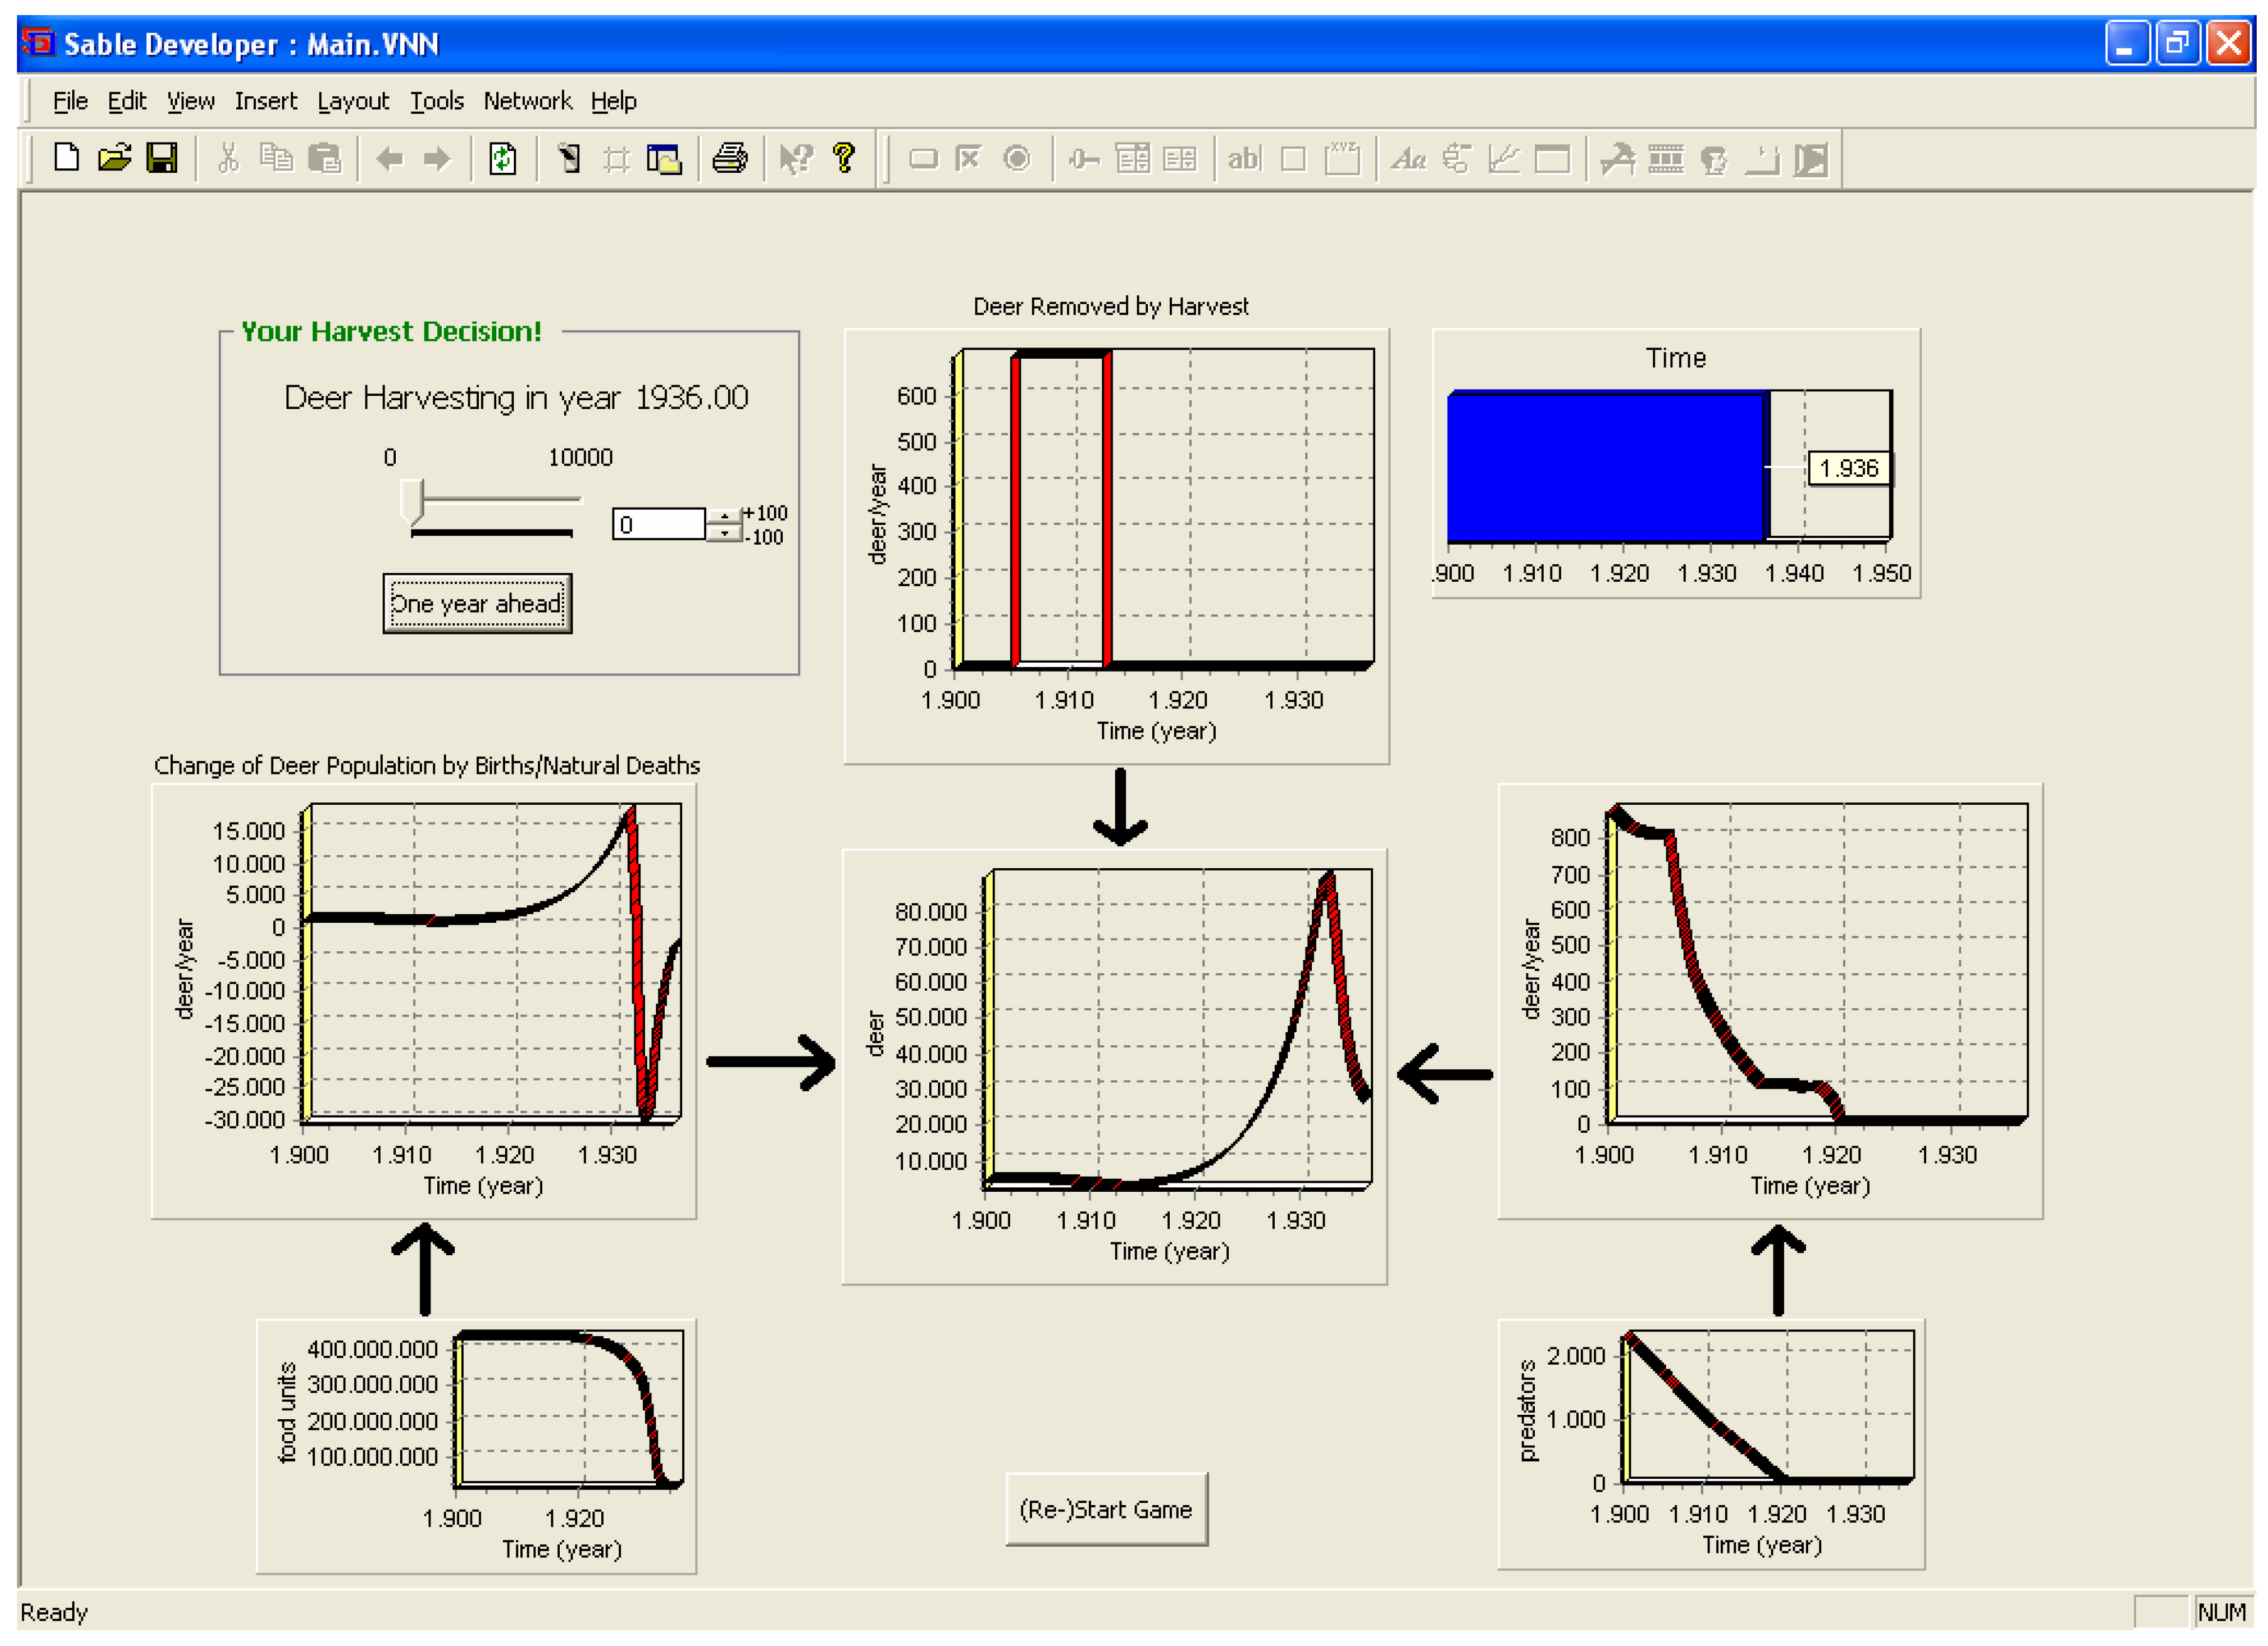
Task: Open the Tools menu
Action: coord(436,101)
